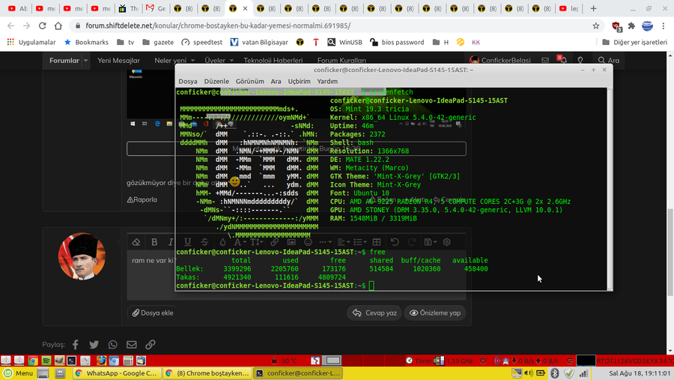This screenshot has height=380, width=674.
Task: Open the Mint Menu on the taskbar
Action: click(x=19, y=373)
